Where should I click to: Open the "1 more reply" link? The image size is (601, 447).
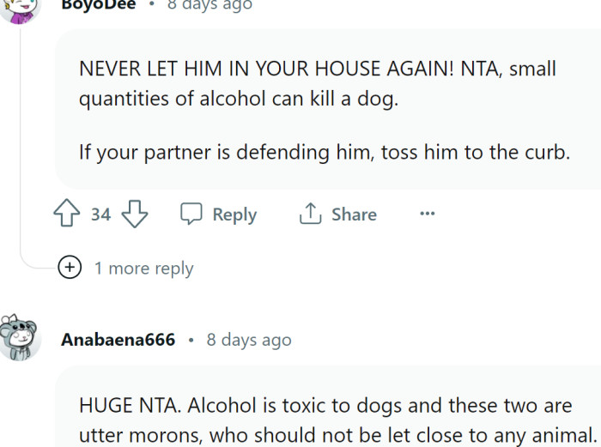(143, 269)
